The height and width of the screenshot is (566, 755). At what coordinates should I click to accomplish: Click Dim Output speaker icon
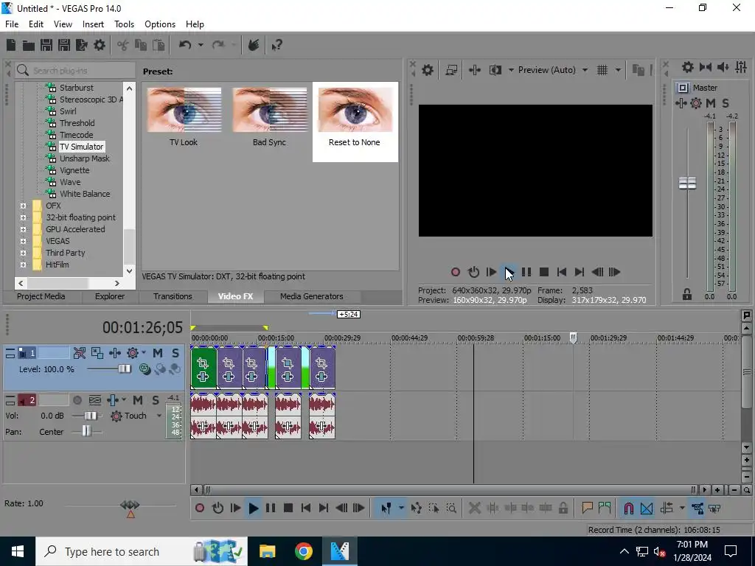click(723, 67)
